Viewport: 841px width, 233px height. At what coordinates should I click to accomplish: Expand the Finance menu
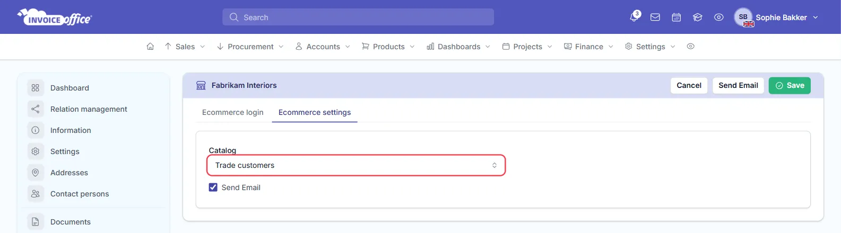(x=588, y=47)
